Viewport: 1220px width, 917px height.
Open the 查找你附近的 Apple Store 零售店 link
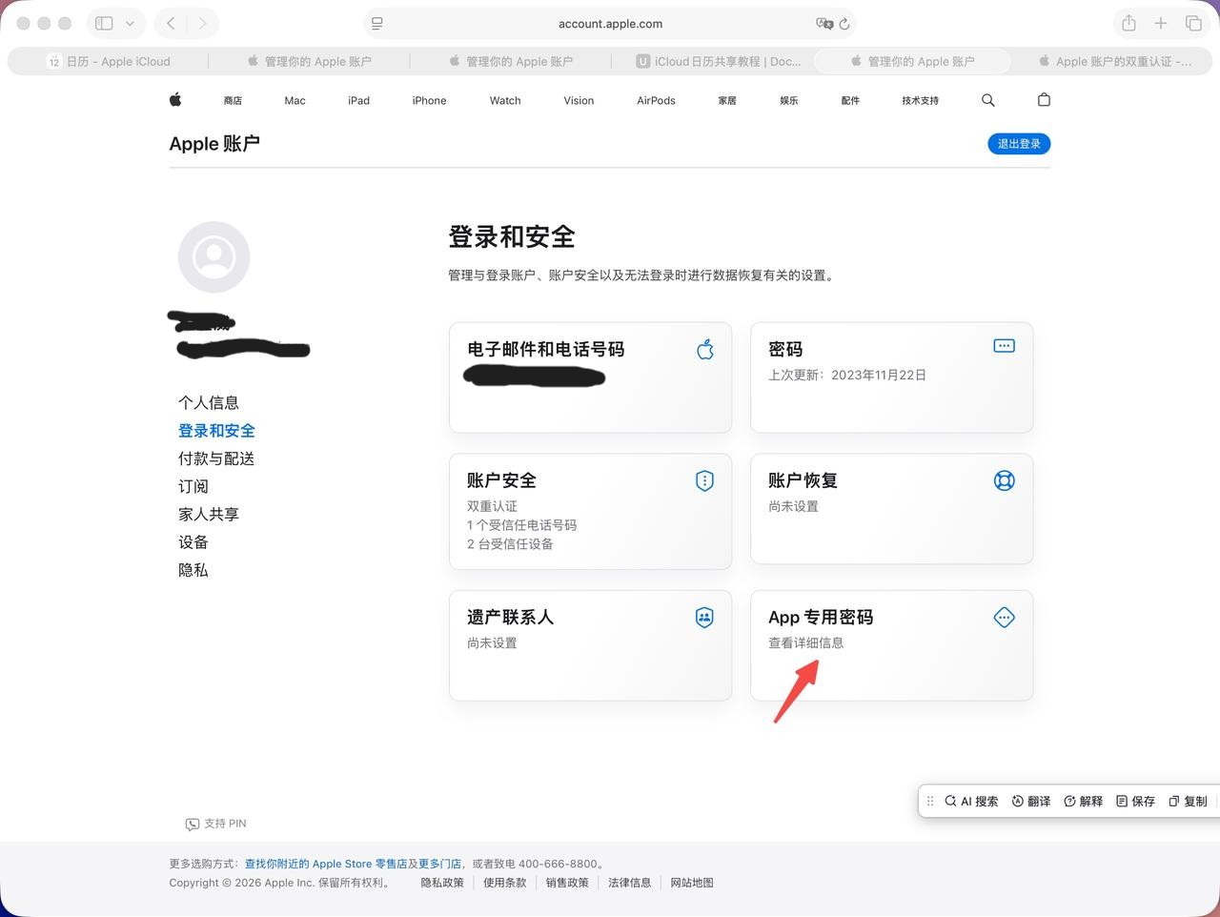coord(326,864)
